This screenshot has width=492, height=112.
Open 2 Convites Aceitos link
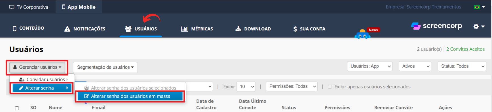tap(465, 49)
